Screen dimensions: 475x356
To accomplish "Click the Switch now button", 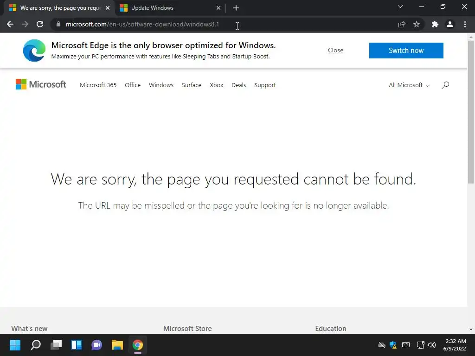I will [406, 50].
